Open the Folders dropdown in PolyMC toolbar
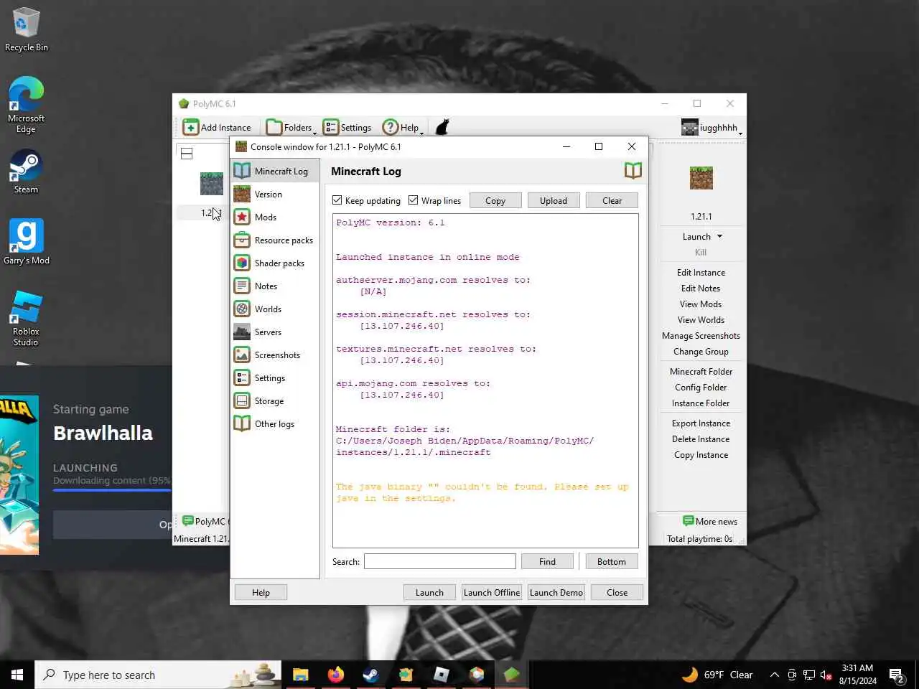 click(291, 127)
